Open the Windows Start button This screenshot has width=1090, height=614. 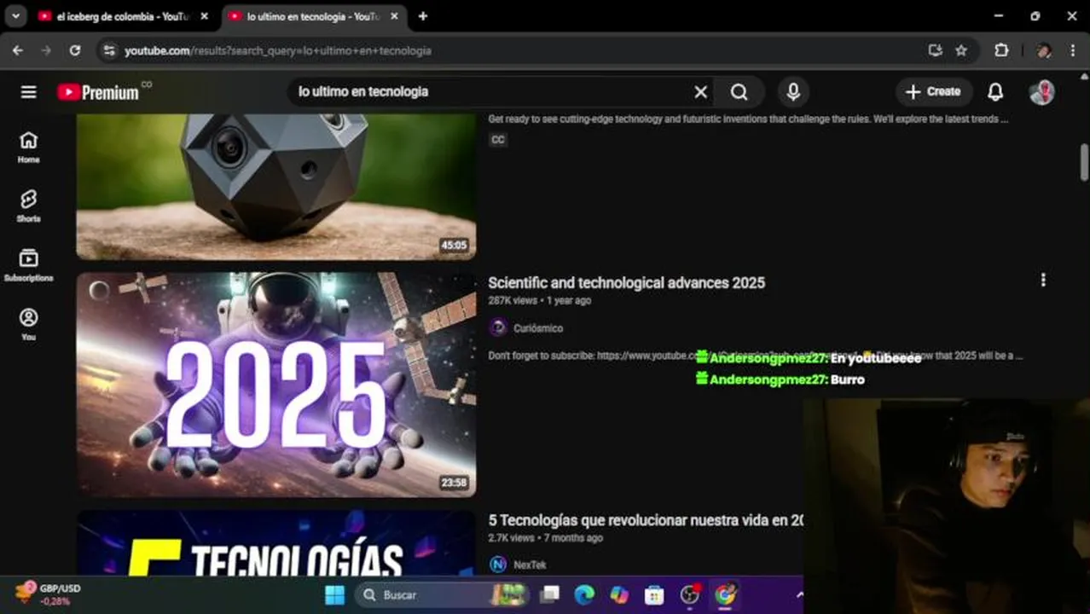[x=335, y=594]
